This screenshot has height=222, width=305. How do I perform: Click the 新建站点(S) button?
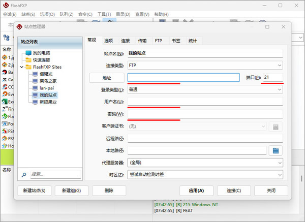click(x=35, y=191)
